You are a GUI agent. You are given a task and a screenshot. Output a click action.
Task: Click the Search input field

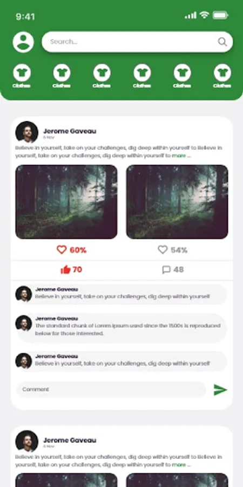(x=137, y=42)
